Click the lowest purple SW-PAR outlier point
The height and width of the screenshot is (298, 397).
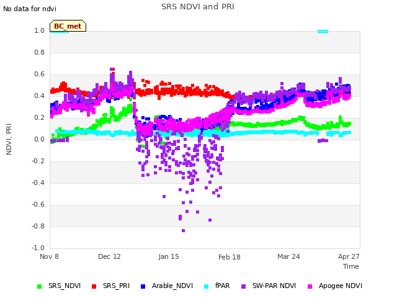coord(184,230)
